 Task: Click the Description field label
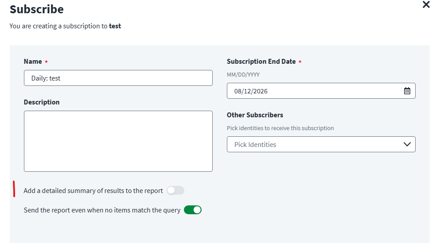pos(42,102)
